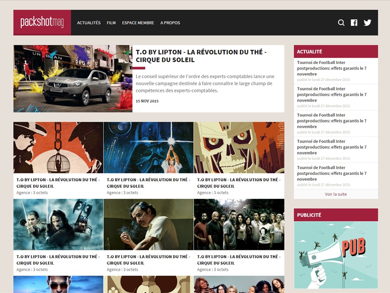This screenshot has width=390, height=293.
Task: Open the Espace Membre menu
Action: pos(138,23)
